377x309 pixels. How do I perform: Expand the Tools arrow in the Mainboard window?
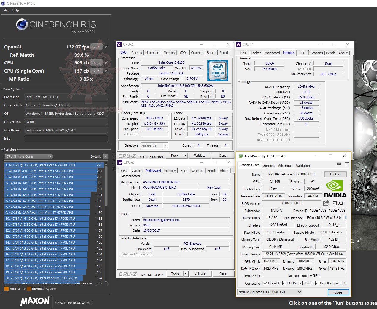186,274
